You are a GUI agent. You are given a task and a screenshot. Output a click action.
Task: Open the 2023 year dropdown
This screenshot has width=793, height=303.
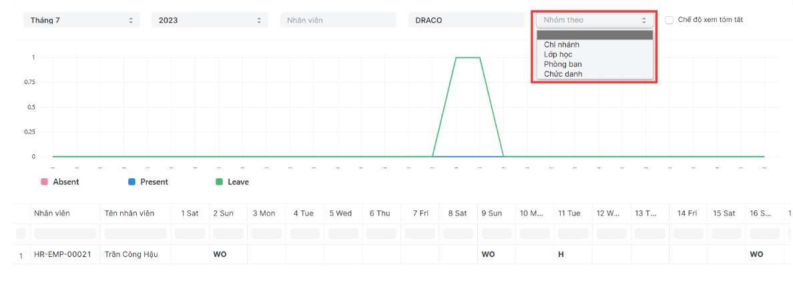(x=210, y=20)
